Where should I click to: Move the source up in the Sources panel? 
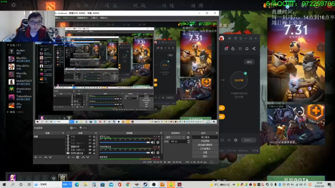83,157
